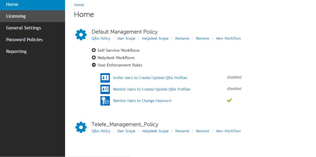Open Password Policies sidebar item
The height and width of the screenshot is (157, 316).
click(x=32, y=40)
